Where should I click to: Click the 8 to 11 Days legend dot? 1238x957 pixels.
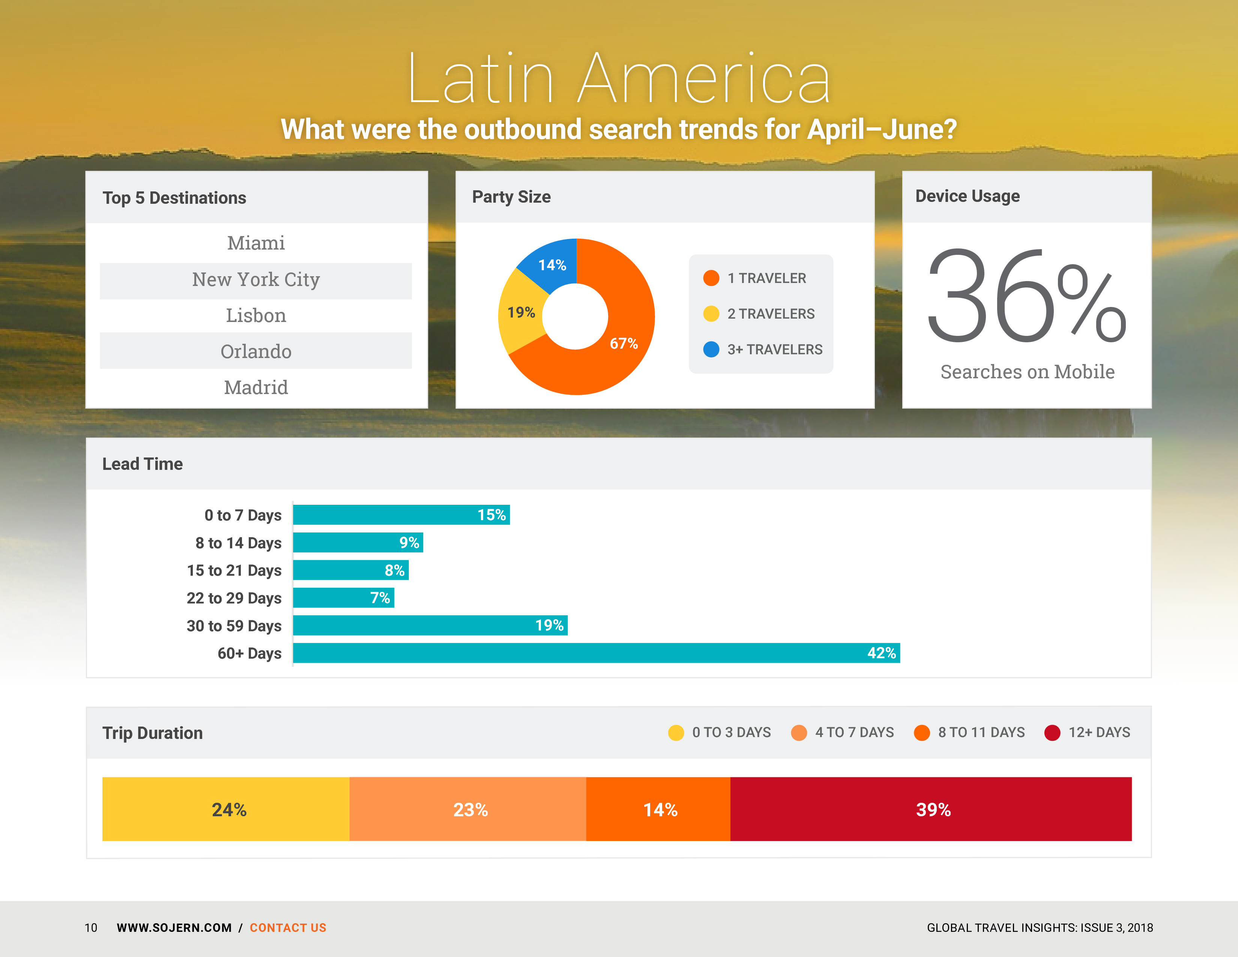922,733
